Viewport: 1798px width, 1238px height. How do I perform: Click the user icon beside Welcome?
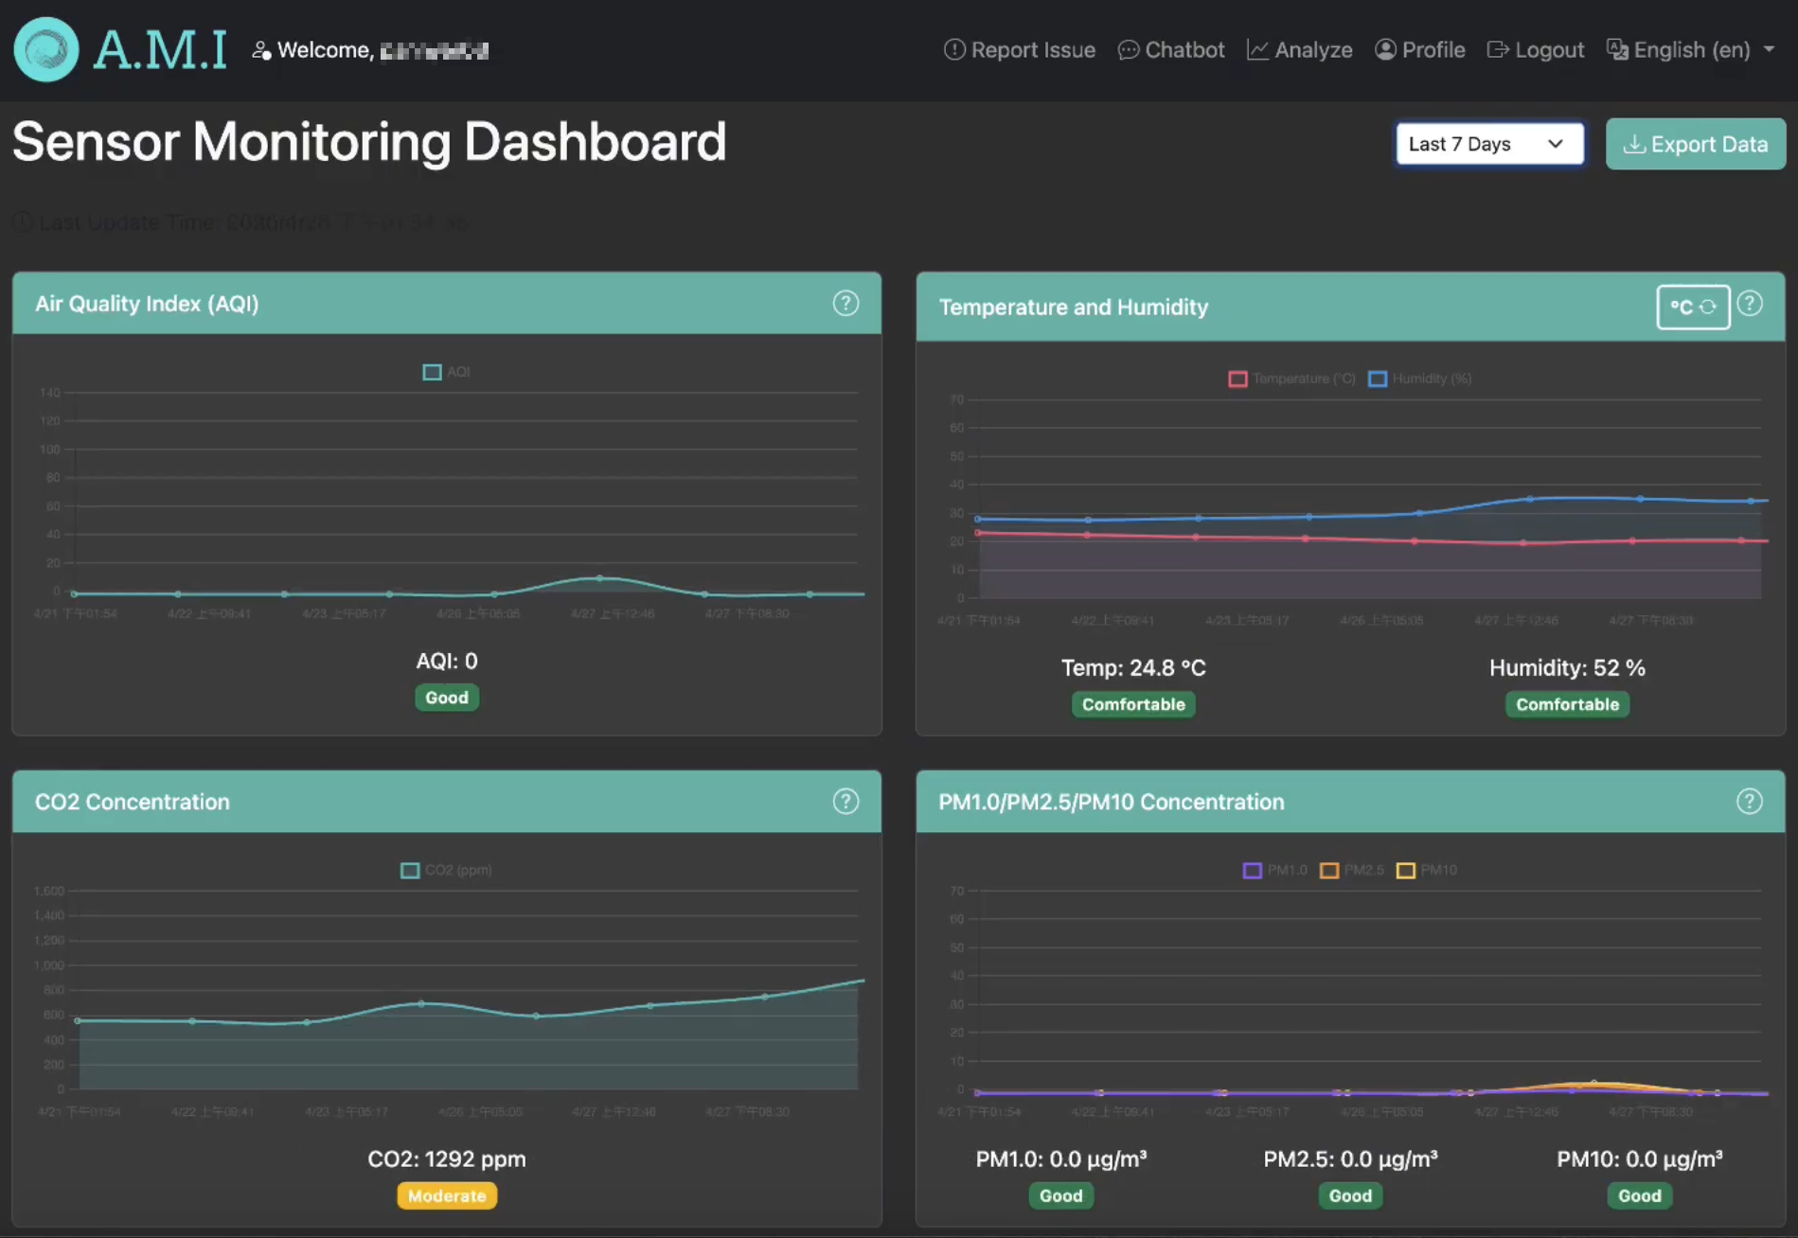point(261,50)
